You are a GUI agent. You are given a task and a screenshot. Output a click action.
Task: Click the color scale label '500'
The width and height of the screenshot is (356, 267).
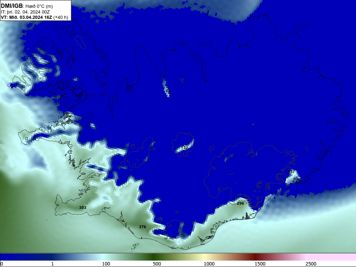[x=157, y=264]
